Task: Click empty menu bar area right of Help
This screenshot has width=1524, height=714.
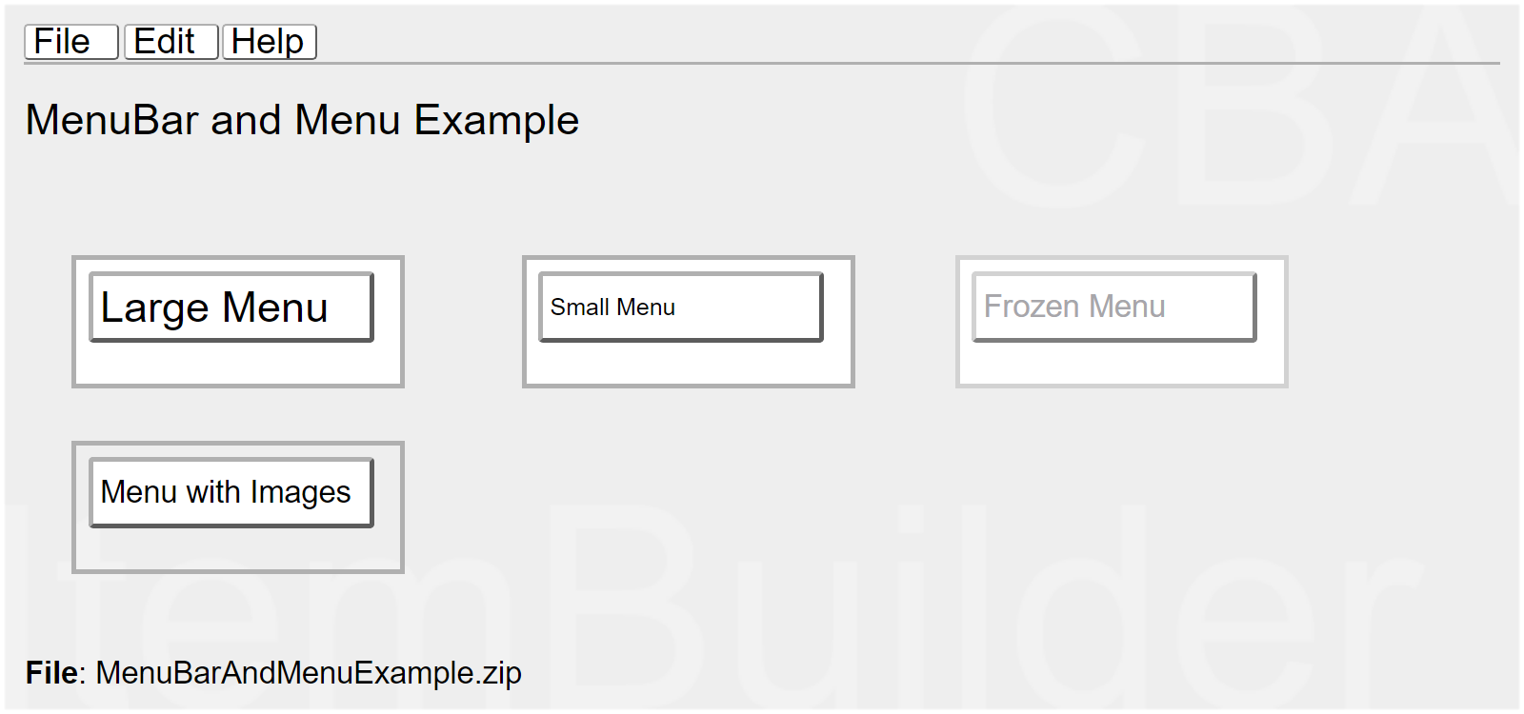Action: click(857, 42)
